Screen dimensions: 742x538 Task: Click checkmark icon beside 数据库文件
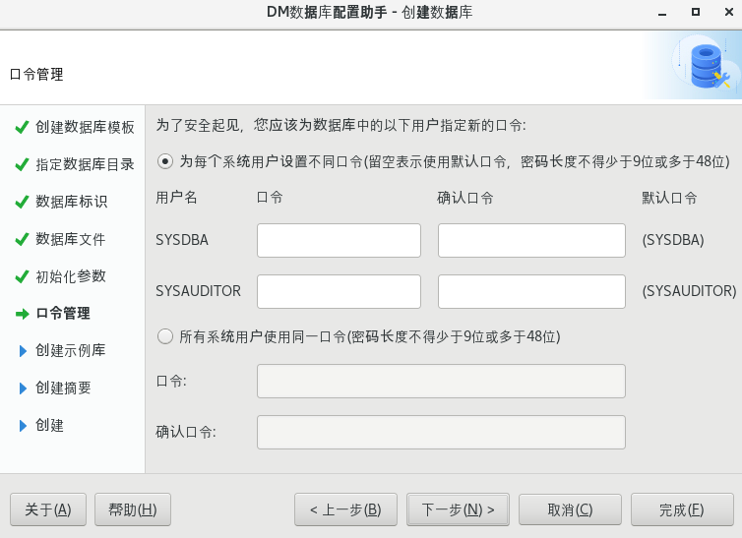22,239
